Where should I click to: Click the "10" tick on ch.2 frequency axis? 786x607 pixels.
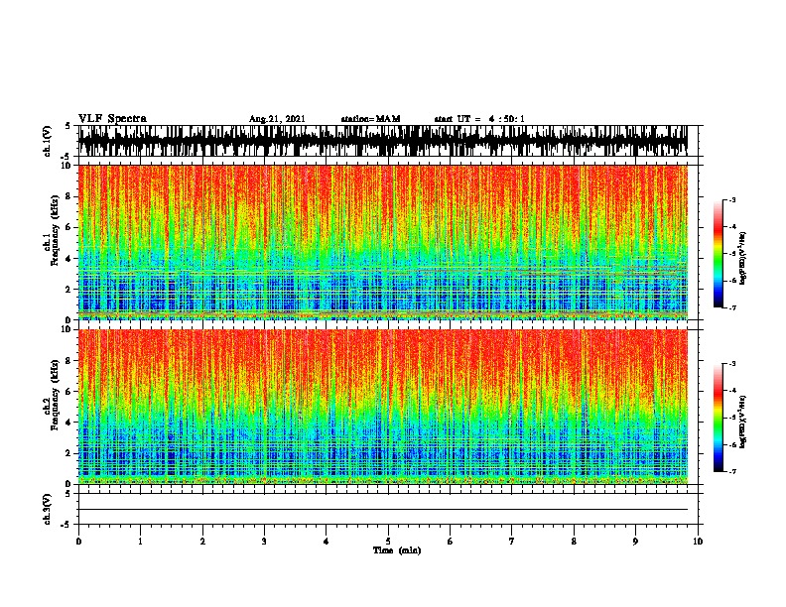66,329
